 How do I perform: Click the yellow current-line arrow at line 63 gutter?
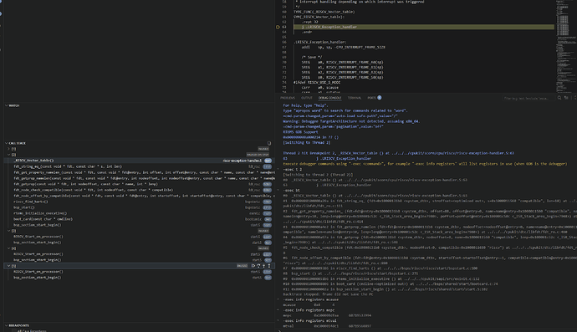point(278,27)
